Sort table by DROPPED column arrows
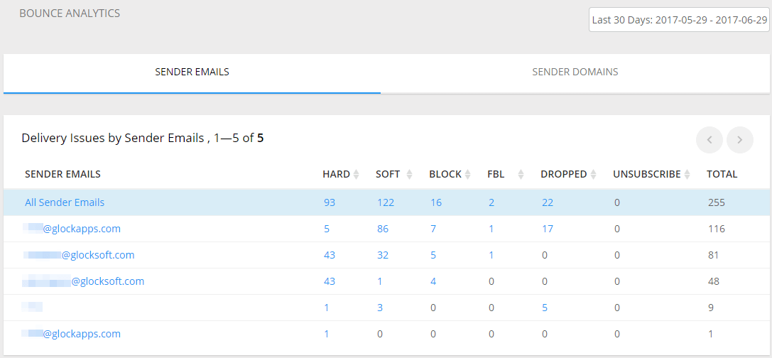 [x=593, y=174]
